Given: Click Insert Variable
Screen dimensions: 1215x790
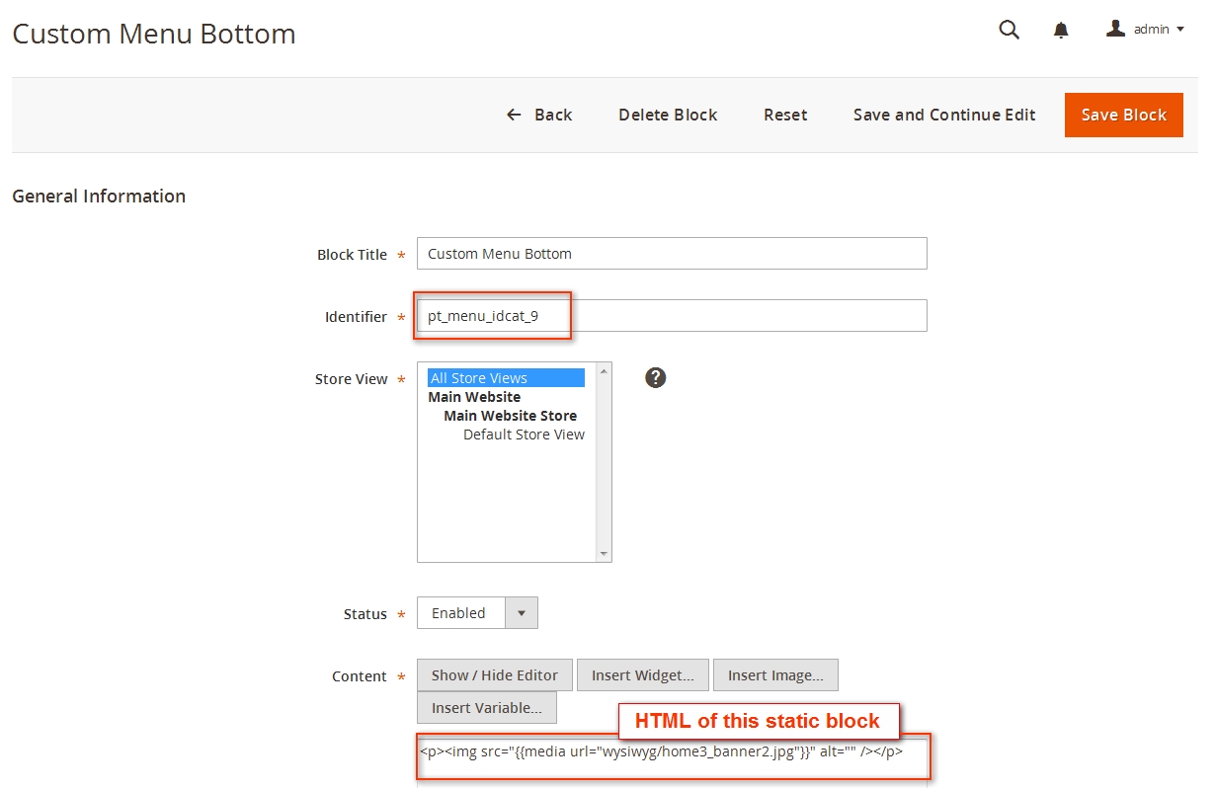Looking at the screenshot, I should tap(486, 707).
